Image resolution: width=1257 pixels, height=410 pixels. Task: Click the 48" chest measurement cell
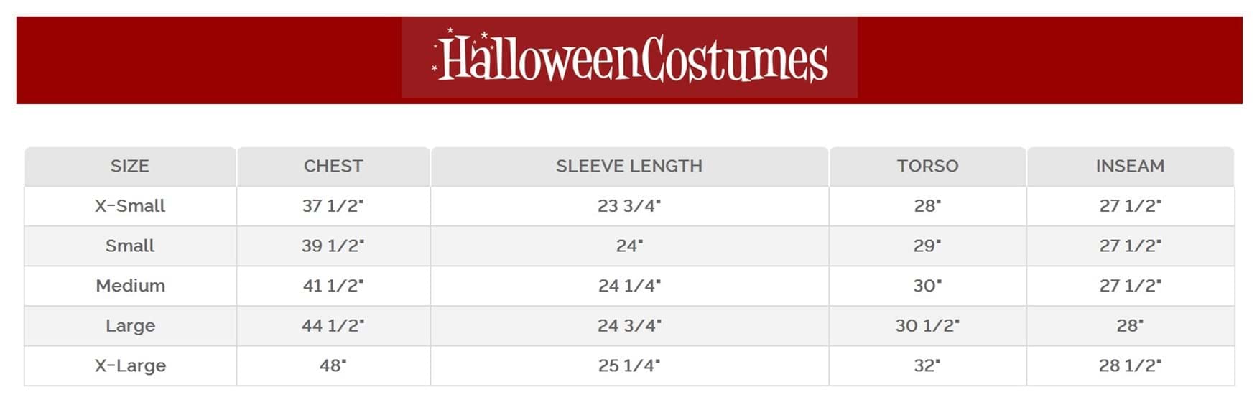pyautogui.click(x=333, y=365)
